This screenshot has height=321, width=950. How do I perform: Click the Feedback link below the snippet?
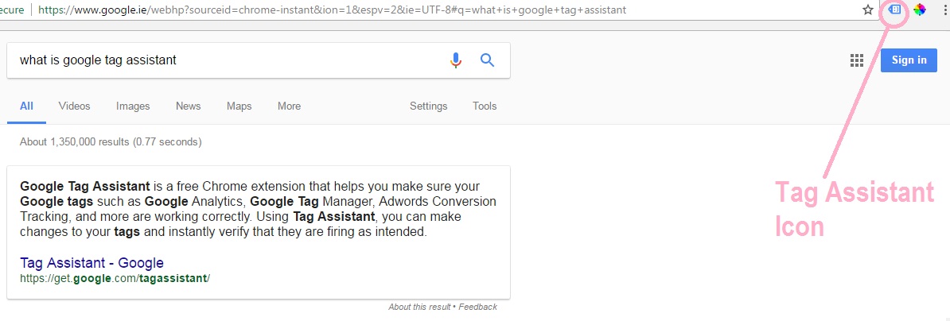(x=477, y=307)
